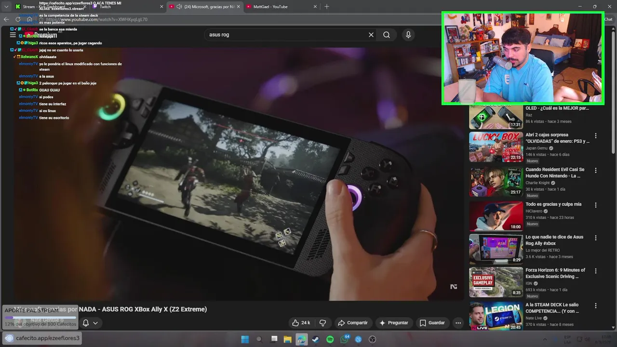617x347 pixels.
Task: Dislike the video with thumbs-down
Action: 323,323
